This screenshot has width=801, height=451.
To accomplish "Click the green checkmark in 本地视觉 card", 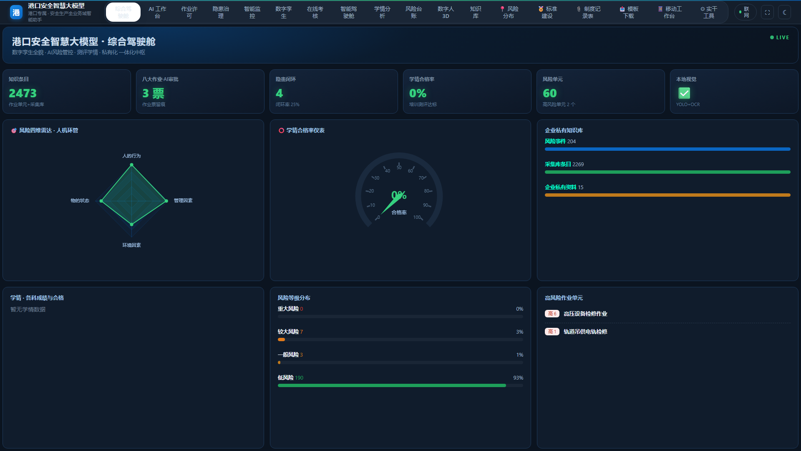I will click(x=684, y=93).
